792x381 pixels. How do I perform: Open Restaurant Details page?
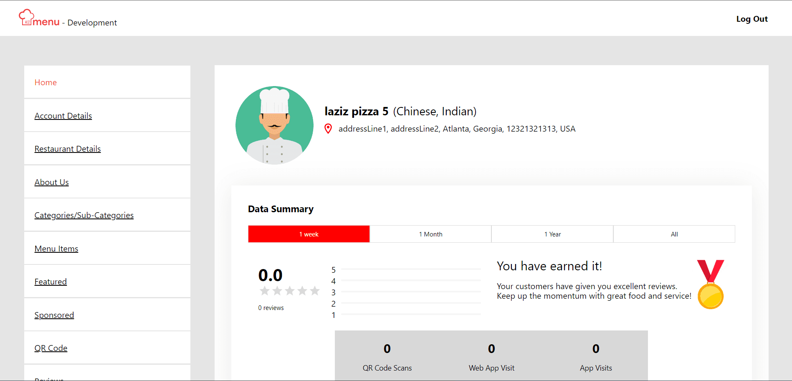[x=68, y=149]
